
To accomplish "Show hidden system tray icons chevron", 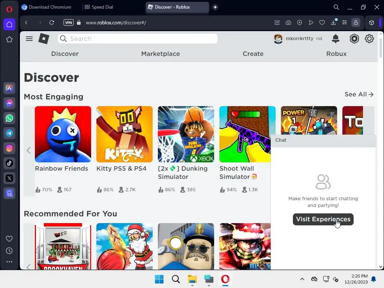I will [302, 279].
